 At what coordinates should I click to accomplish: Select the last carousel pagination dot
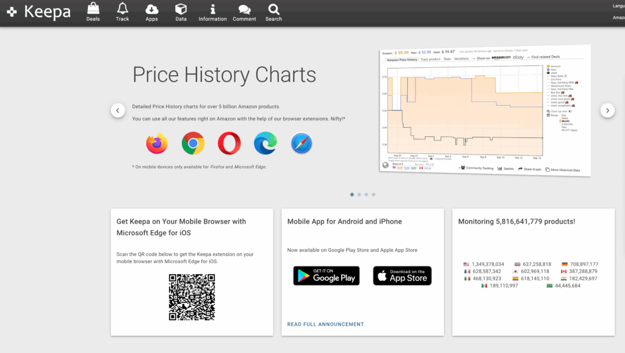coord(374,195)
